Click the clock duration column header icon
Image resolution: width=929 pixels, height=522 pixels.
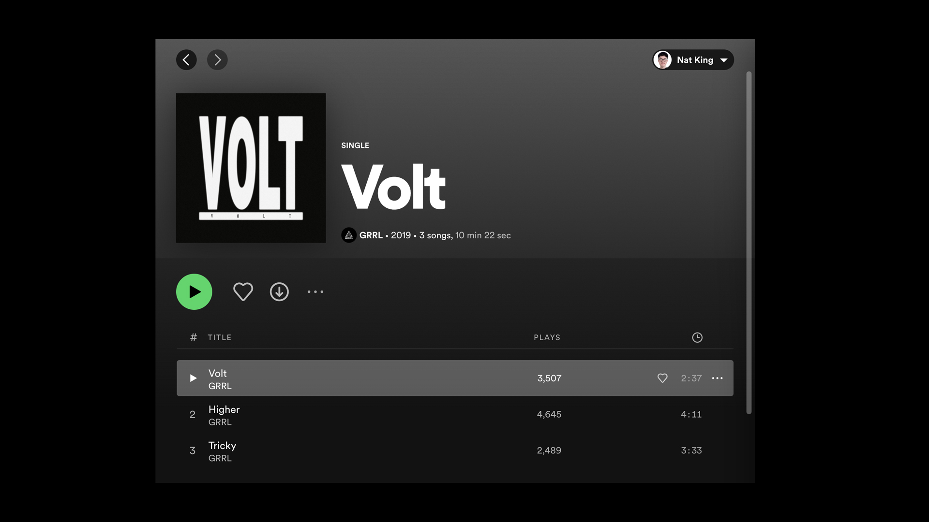pos(697,337)
